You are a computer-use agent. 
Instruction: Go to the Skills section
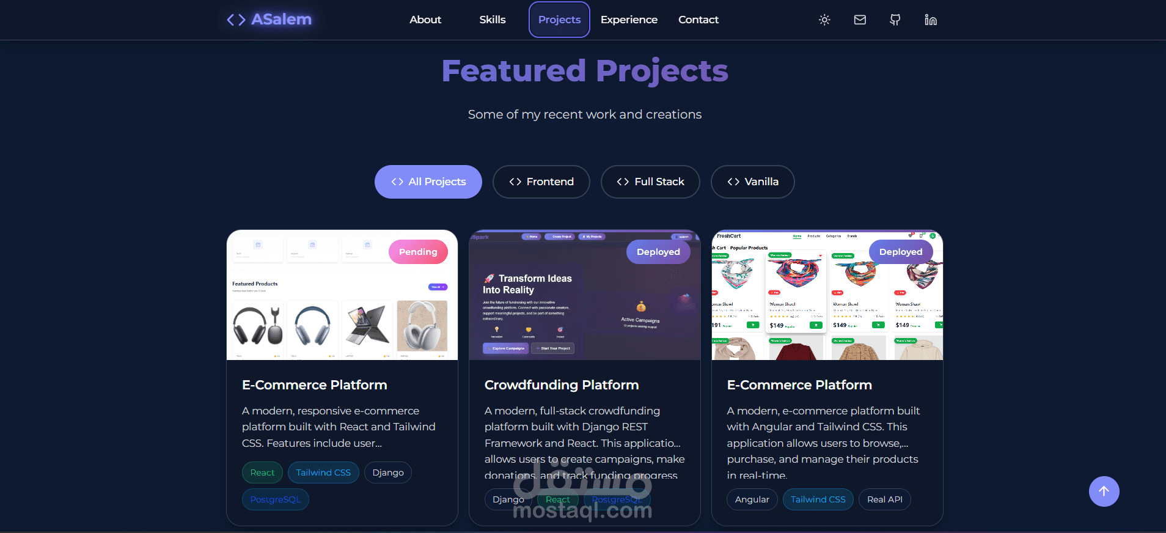pos(493,20)
